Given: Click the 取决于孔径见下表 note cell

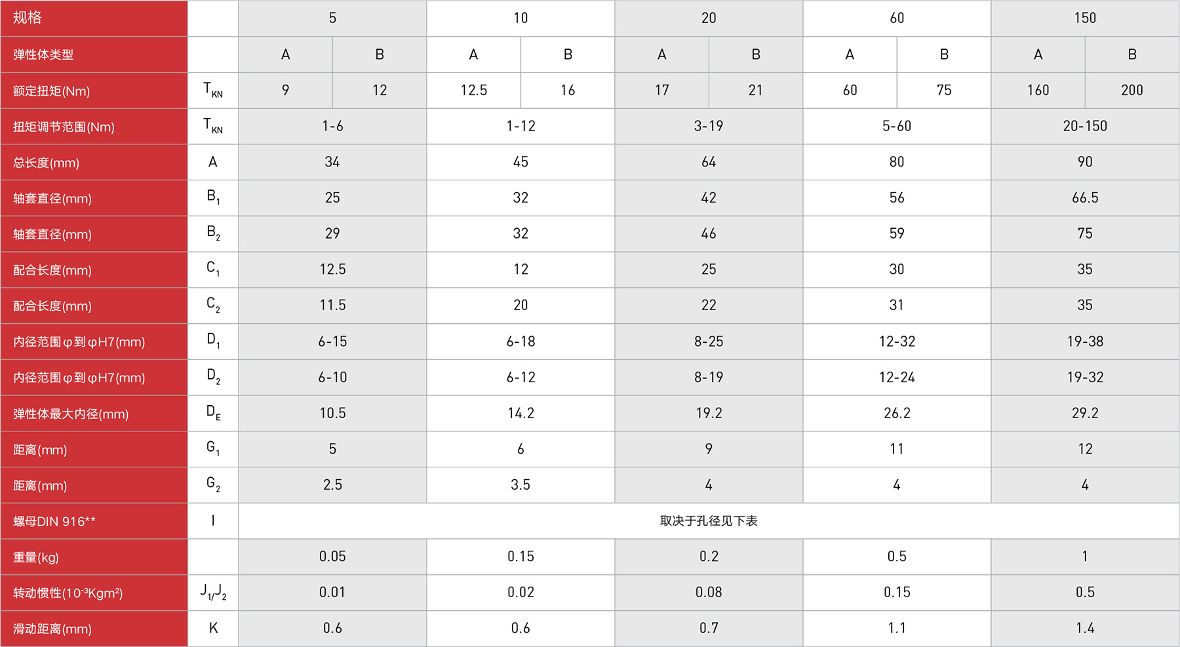Looking at the screenshot, I should [709, 520].
